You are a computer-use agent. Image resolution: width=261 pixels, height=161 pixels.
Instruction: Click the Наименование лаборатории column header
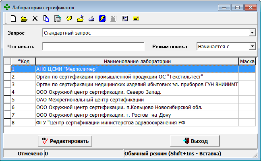137,61
